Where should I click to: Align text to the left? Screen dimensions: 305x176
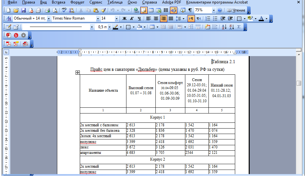click(149, 18)
